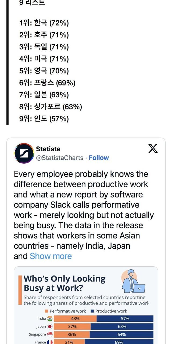This screenshot has height=344, width=172.
Task: Click the "1위: 한국 (72%)" list line
Action: click(x=44, y=23)
